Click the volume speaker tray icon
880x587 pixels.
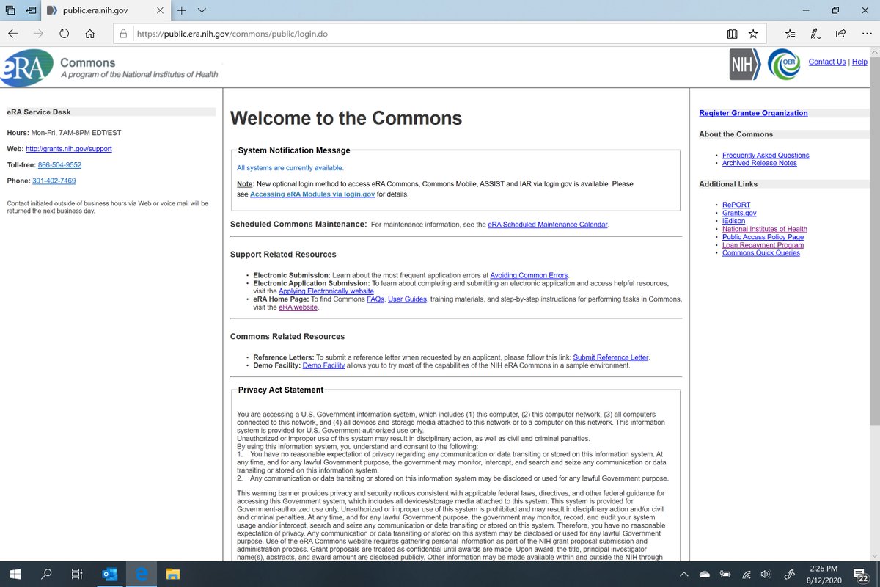coord(766,575)
